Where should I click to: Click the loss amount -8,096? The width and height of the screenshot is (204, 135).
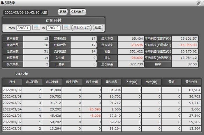pyautogui.click(x=96, y=116)
